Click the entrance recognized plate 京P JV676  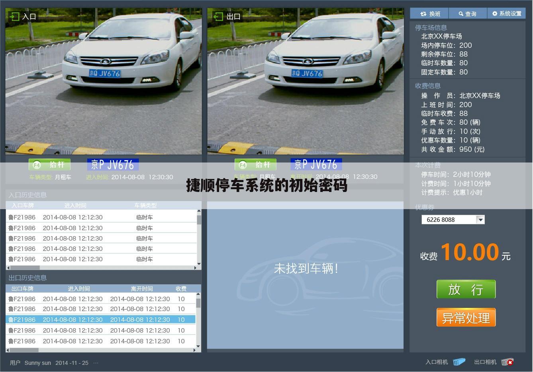[113, 164]
